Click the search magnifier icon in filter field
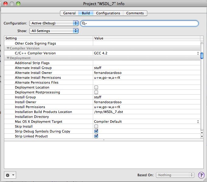 tap(84, 24)
